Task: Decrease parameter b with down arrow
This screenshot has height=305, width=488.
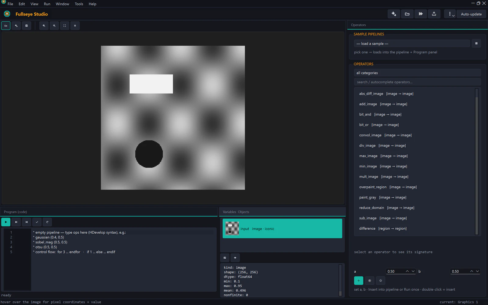Action: click(478, 271)
